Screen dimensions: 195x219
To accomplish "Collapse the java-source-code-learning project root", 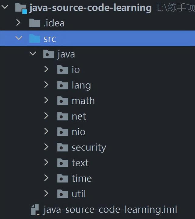I will click(5, 7).
